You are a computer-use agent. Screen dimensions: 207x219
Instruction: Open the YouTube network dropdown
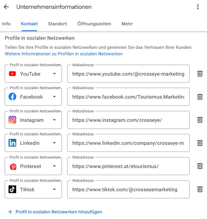pyautogui.click(x=33, y=74)
